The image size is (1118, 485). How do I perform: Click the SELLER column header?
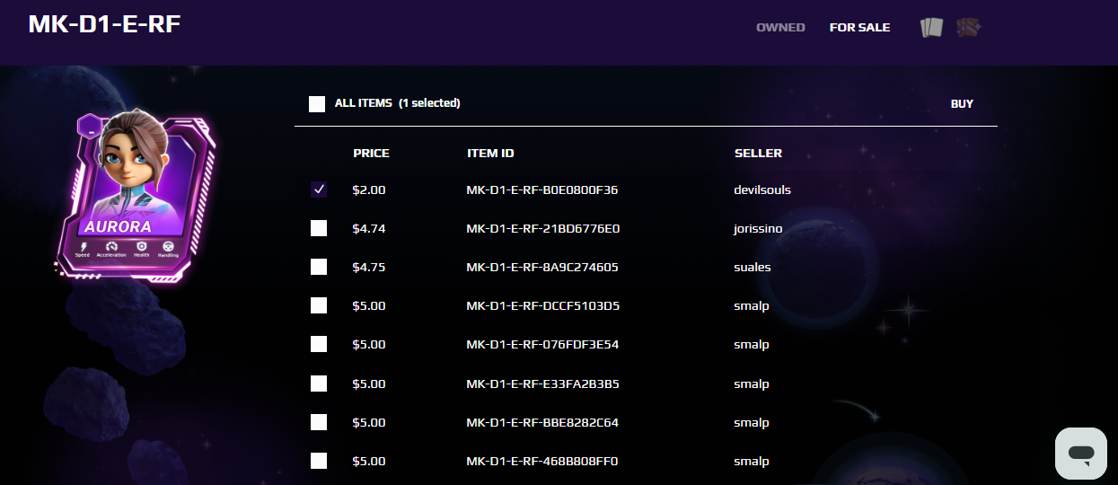click(x=758, y=153)
